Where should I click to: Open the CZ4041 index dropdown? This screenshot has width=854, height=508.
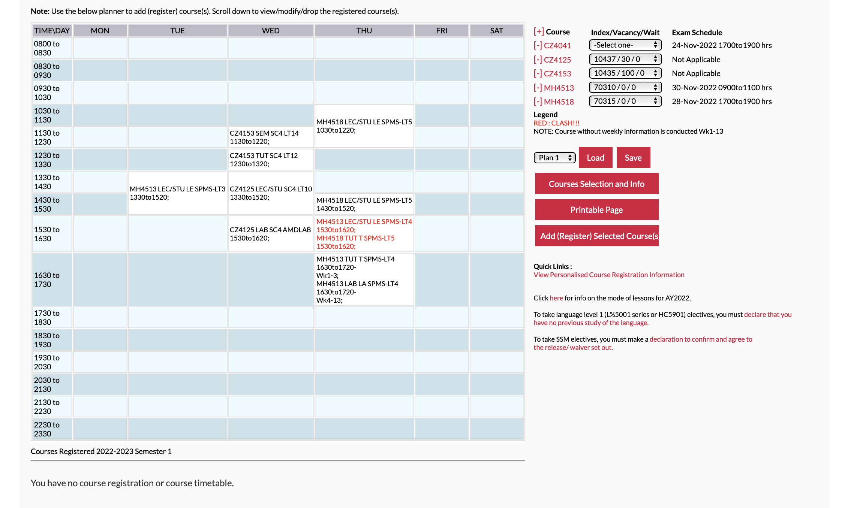point(625,45)
